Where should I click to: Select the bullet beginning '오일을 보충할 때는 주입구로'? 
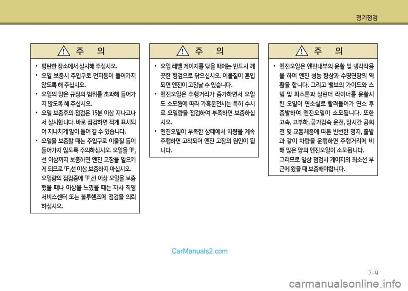point(86,173)
